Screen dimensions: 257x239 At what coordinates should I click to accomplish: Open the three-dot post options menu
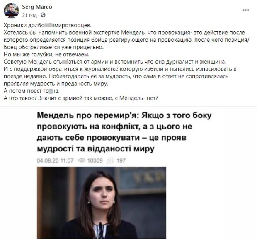click(246, 10)
